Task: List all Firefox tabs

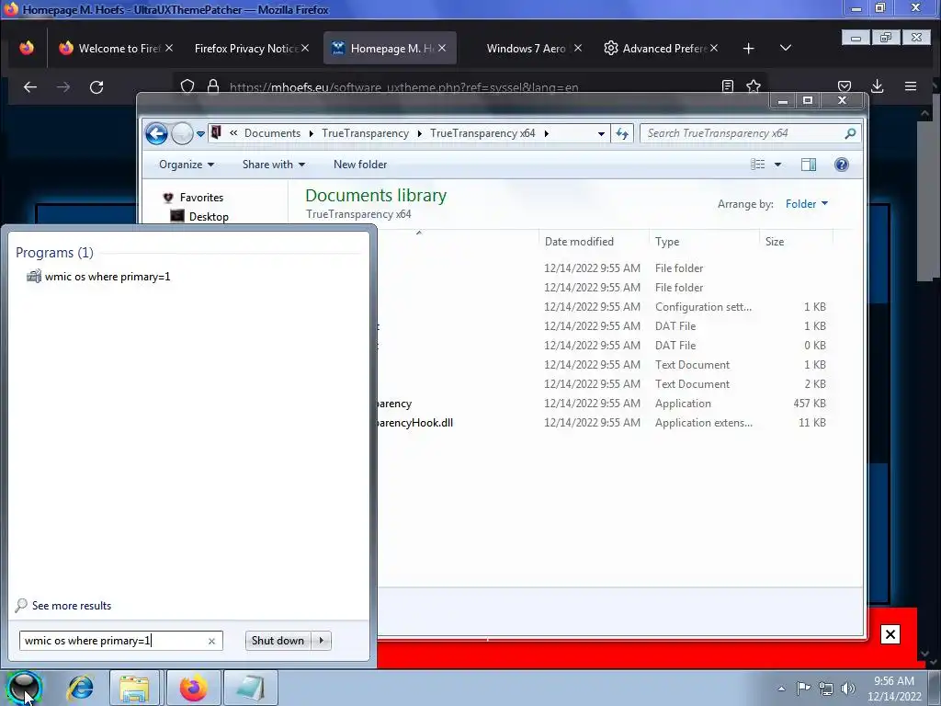Action: tap(786, 48)
